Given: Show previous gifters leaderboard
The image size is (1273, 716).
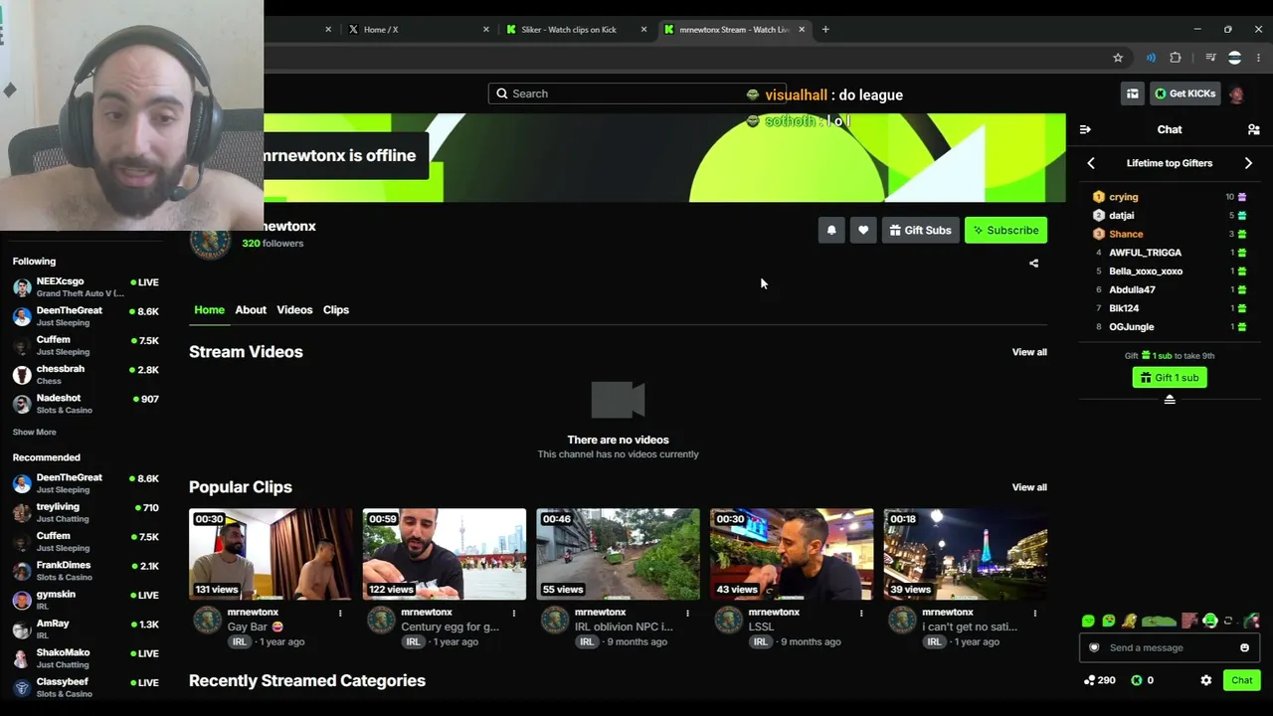Looking at the screenshot, I should point(1091,163).
